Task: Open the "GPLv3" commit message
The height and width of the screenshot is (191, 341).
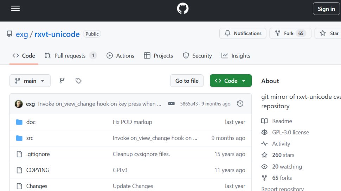Action: (120, 170)
